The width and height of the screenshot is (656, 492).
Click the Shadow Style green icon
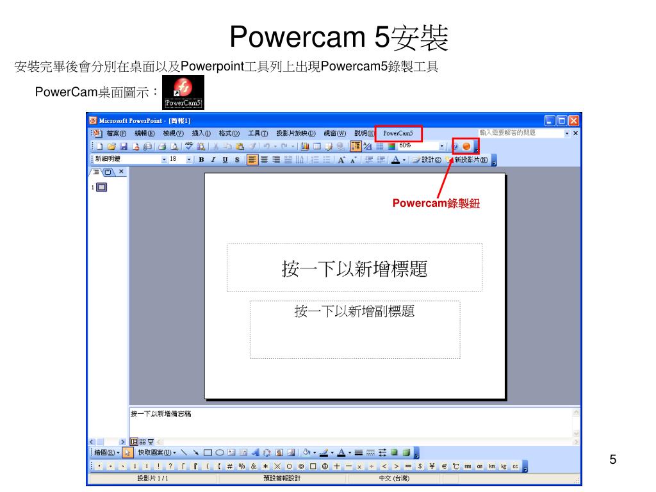pyautogui.click(x=394, y=453)
